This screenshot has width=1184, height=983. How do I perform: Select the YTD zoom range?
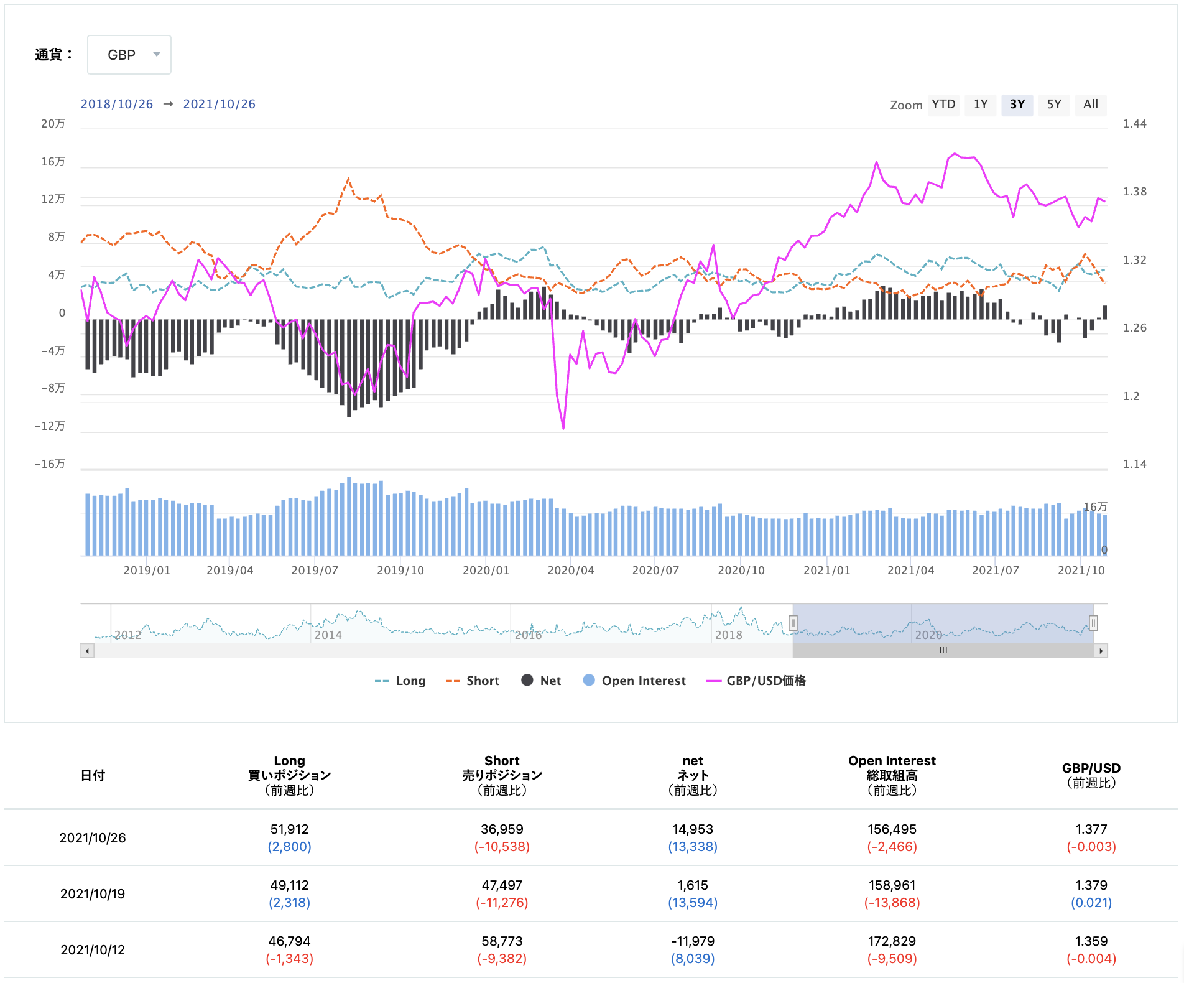943,105
